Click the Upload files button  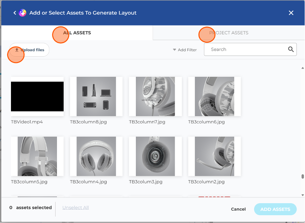tap(29, 50)
